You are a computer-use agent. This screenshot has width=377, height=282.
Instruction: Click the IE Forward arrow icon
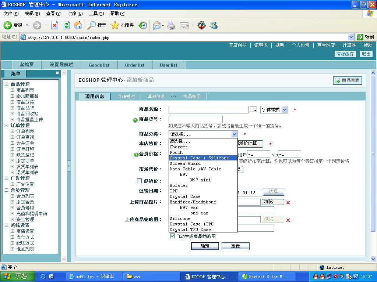click(x=37, y=25)
